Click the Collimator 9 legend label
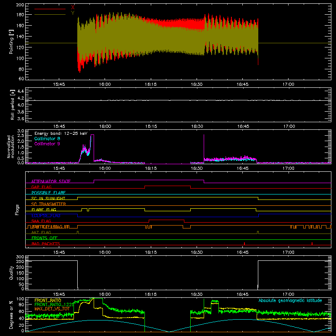The height and width of the screenshot is (336, 336). pyautogui.click(x=47, y=144)
